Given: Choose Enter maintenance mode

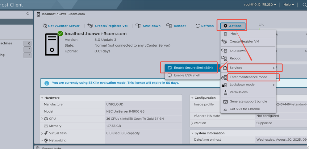Looking at the screenshot, I should [248, 77].
